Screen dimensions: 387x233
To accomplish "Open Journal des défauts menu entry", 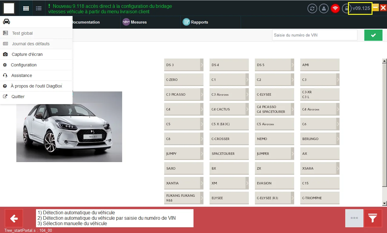I will [36, 44].
